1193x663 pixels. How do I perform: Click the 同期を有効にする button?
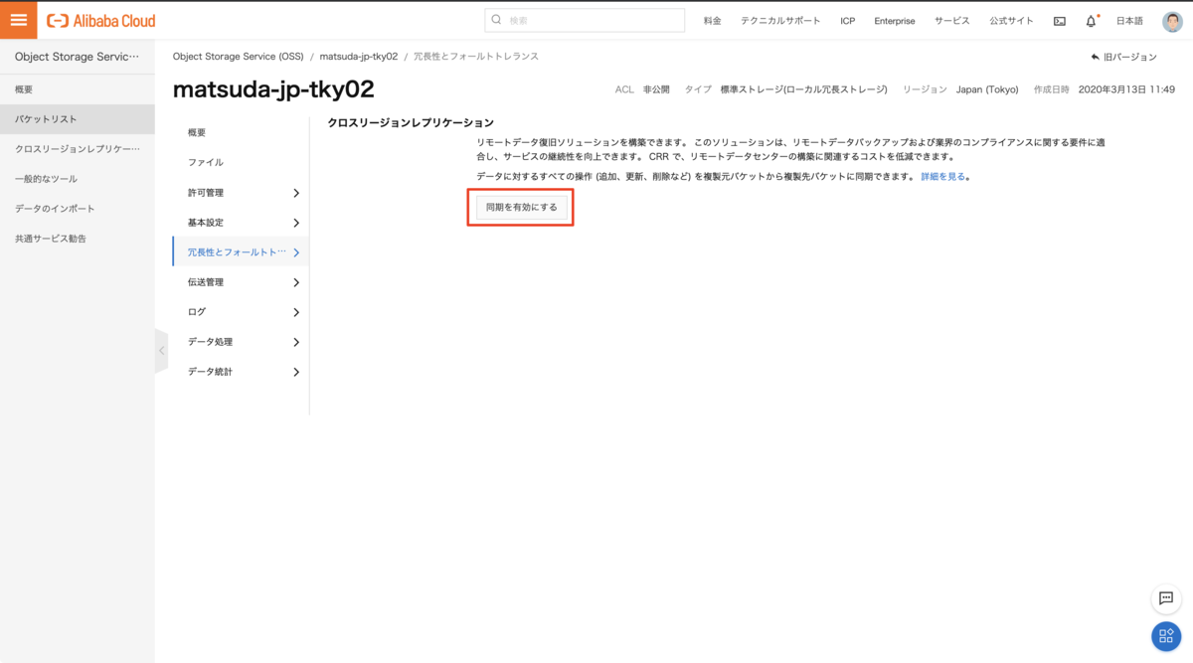tap(521, 207)
